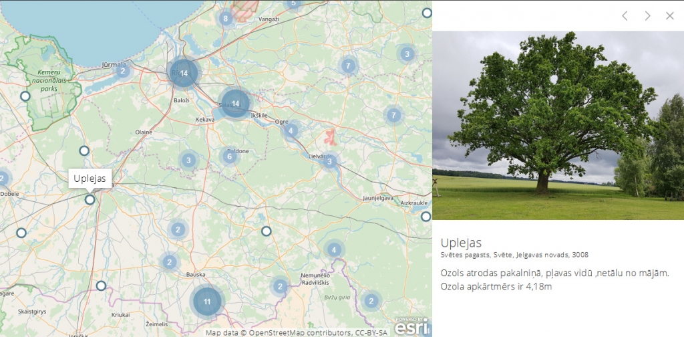684x337 pixels.
Task: Expand the 2-point cluster near Biržų giria
Action: pos(371,301)
